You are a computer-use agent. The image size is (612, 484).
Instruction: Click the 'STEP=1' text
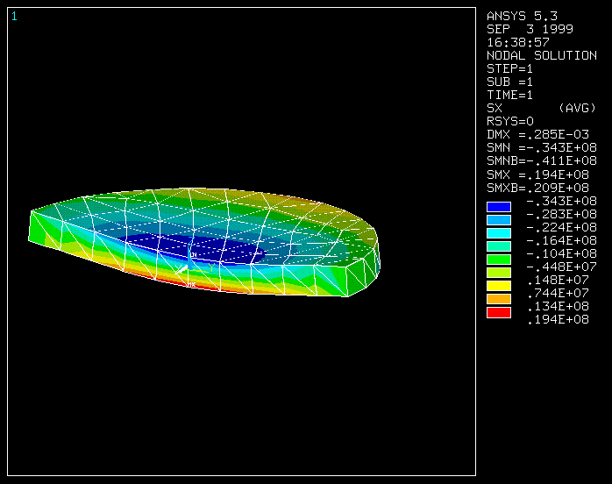[509, 68]
